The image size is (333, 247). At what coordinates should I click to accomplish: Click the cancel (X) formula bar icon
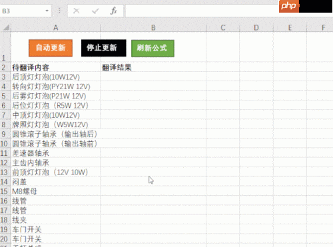(77, 11)
